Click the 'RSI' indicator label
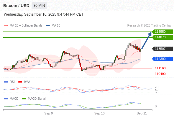174x118 pixels. (x=12, y=82)
